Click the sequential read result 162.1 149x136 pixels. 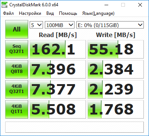point(58,49)
